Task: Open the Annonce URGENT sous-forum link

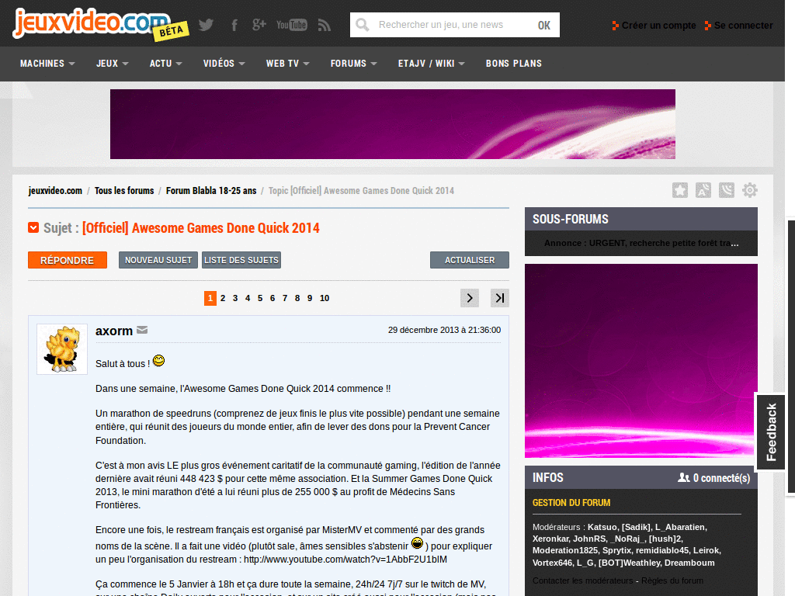Action: pyautogui.click(x=641, y=243)
